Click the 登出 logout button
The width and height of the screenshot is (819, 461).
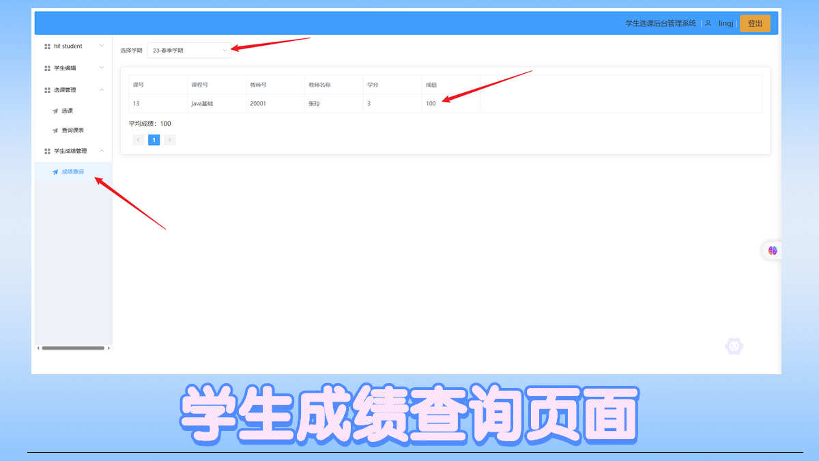755,23
